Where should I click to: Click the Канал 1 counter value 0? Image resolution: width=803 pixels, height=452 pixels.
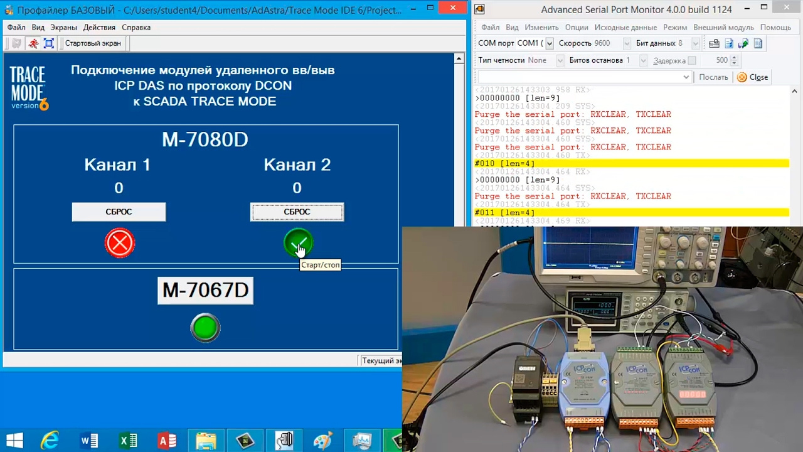tap(119, 188)
